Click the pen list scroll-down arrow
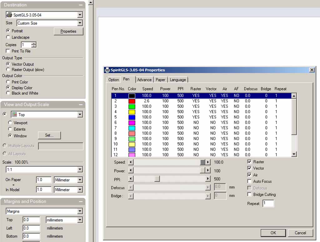320x242 pixels. click(294, 154)
